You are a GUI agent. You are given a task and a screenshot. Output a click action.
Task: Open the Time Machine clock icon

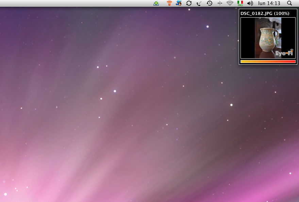210,3
